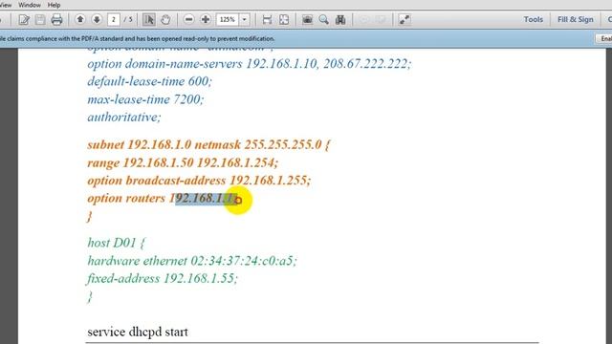Open the Fill & Sign pane
The height and width of the screenshot is (344, 612).
[x=576, y=19]
